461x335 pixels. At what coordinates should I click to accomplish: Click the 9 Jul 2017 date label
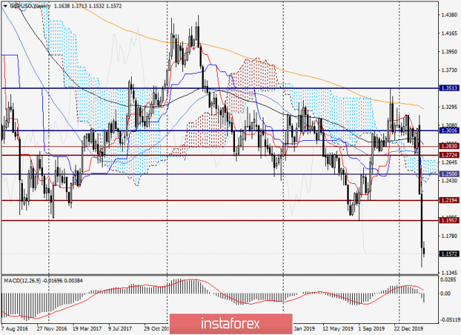pos(120,329)
